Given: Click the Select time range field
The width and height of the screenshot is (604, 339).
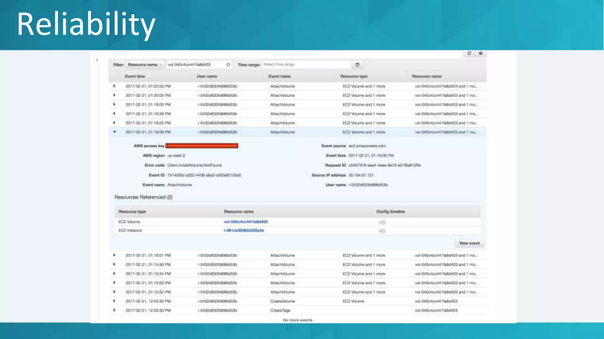Looking at the screenshot, I should (307, 65).
